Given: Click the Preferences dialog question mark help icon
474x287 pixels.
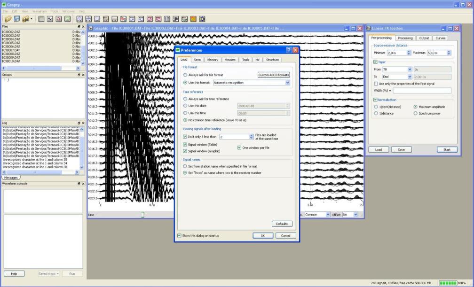Looking at the screenshot, I should [x=288, y=50].
